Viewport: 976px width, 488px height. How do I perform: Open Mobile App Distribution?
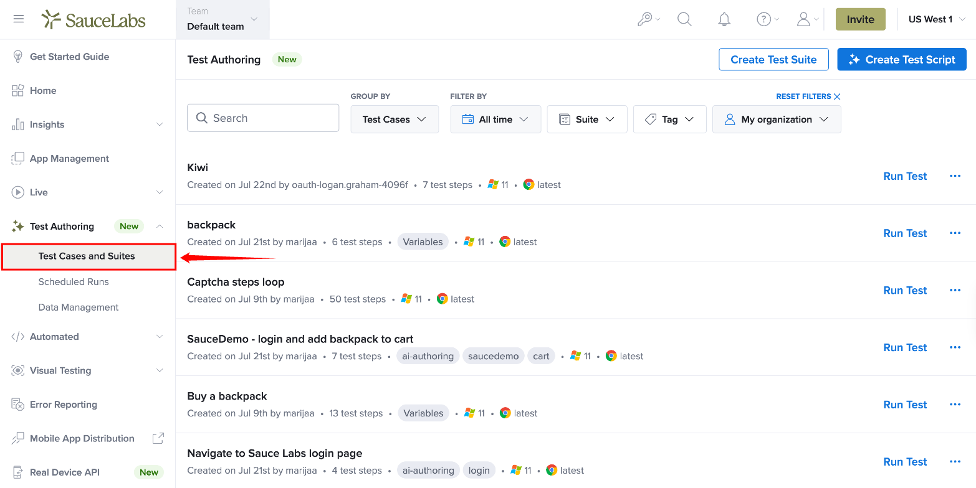82,438
